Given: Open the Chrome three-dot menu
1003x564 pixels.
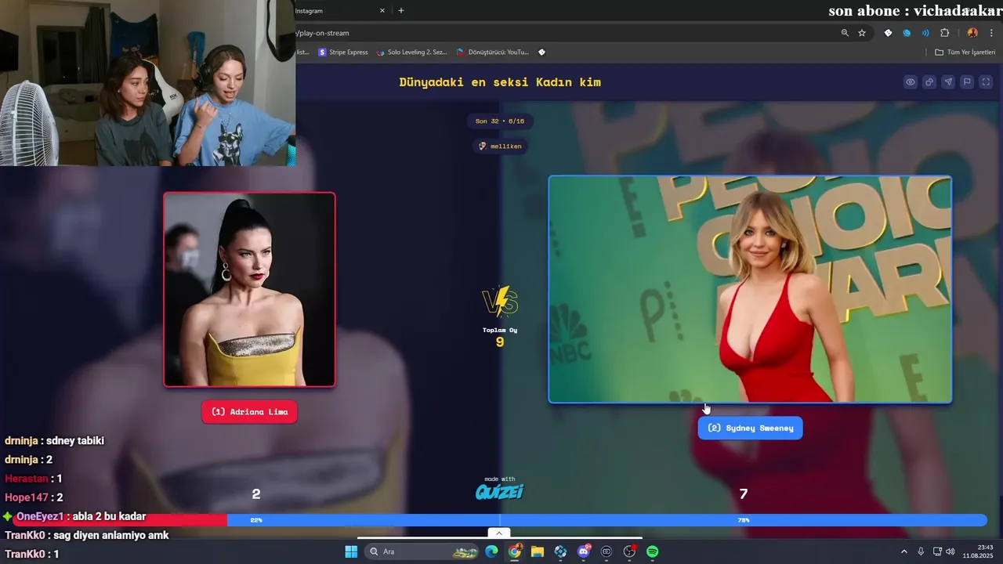Looking at the screenshot, I should tap(992, 33).
